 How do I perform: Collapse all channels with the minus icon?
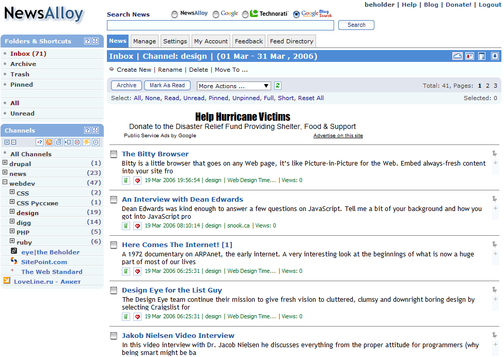(14, 142)
